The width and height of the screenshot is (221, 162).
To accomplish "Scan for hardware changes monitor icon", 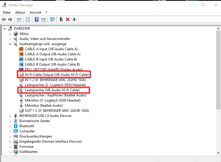I will [52, 19].
